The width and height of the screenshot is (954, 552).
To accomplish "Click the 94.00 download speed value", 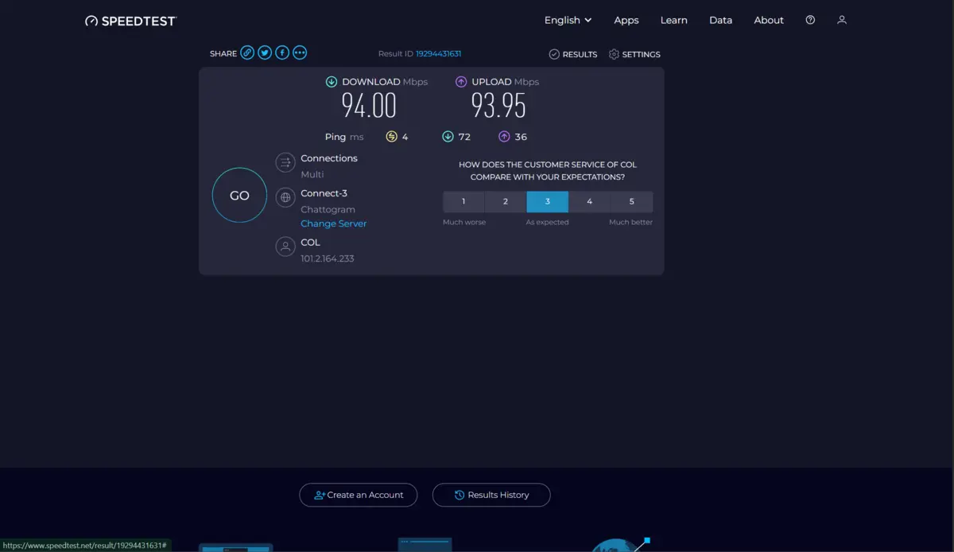I will (369, 105).
